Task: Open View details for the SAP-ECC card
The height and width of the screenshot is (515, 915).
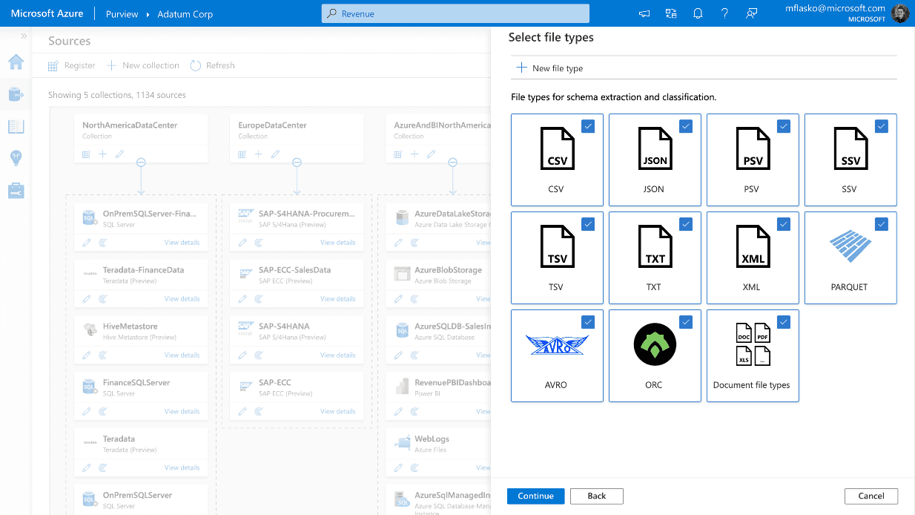Action: 337,411
